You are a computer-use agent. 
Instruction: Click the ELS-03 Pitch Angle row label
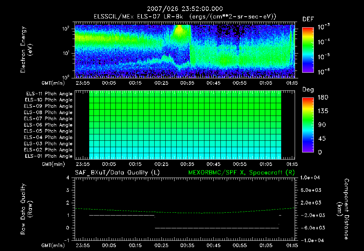(x=48, y=144)
